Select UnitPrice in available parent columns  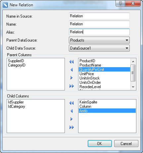(87, 74)
